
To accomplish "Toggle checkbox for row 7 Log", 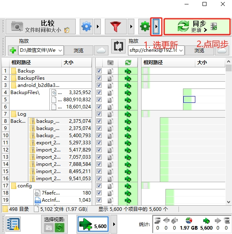I will point(99,114).
